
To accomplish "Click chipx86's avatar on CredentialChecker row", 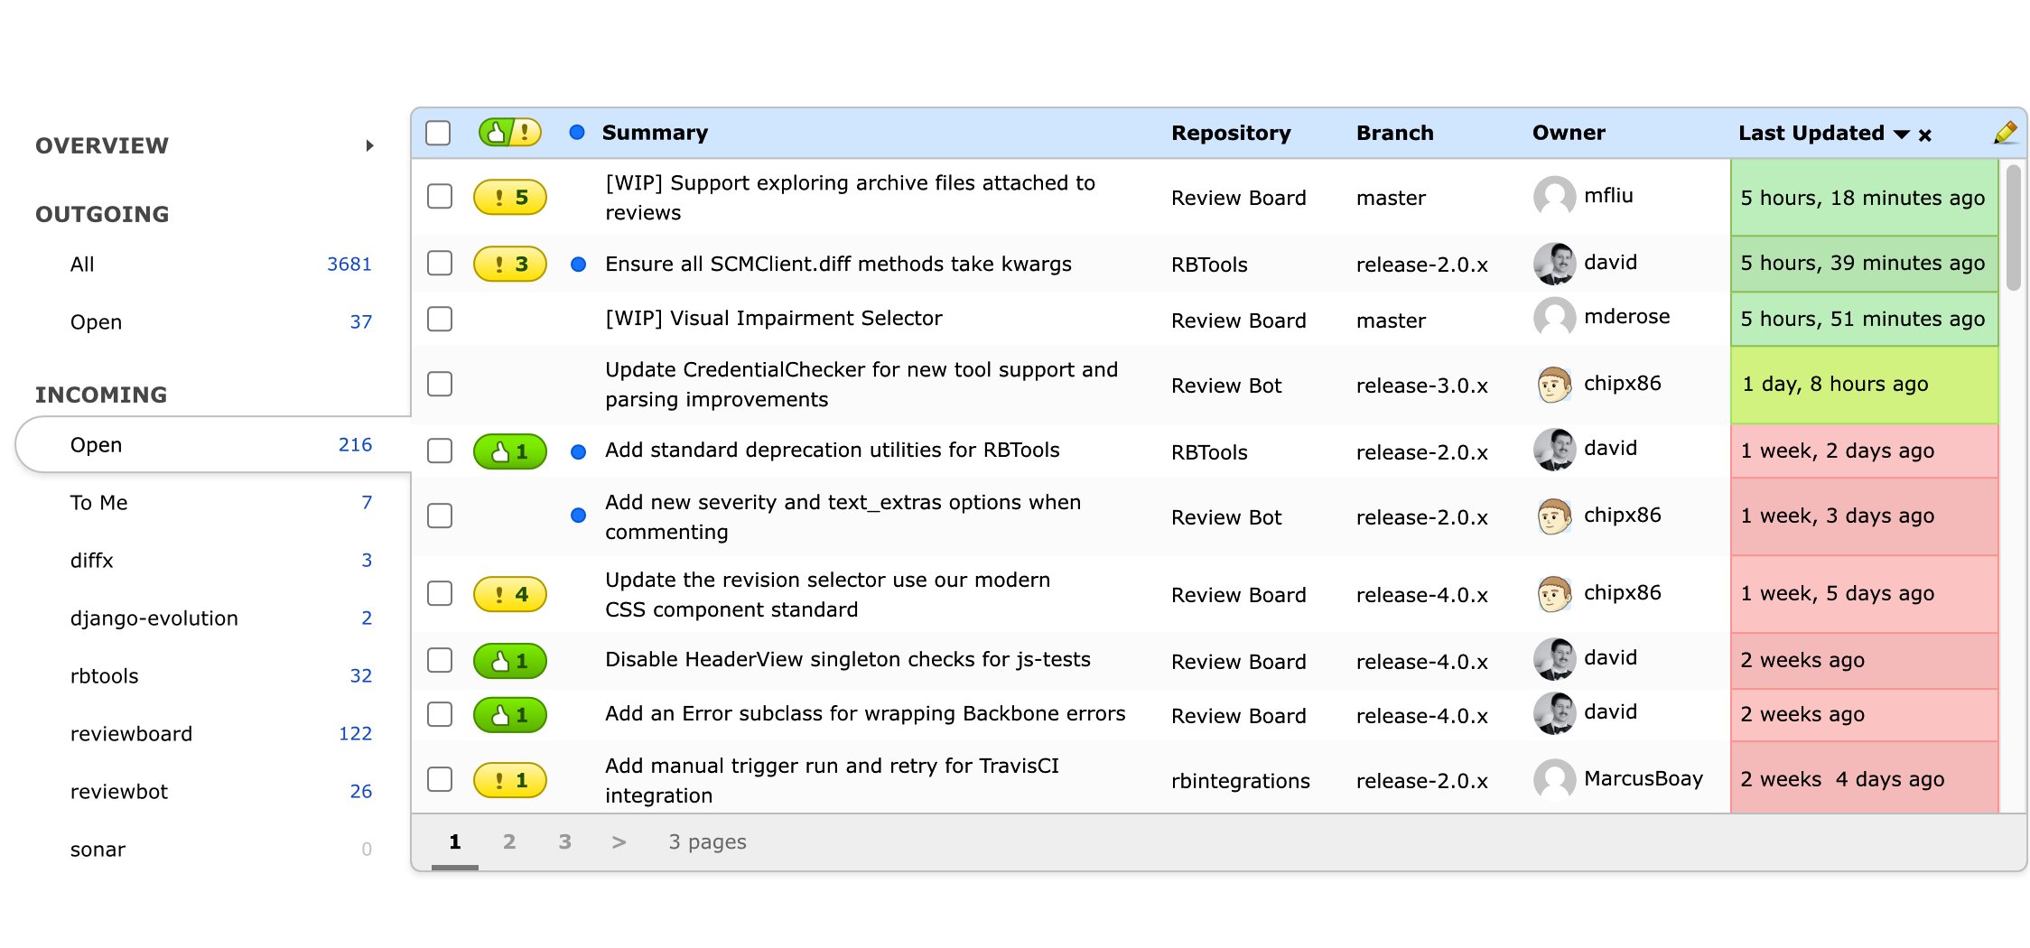I will (1553, 383).
